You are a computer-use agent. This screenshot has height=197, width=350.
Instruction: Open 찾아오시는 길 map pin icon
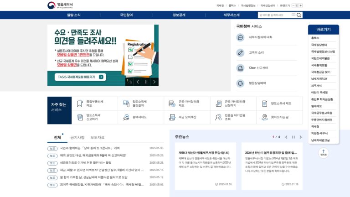[264, 117]
